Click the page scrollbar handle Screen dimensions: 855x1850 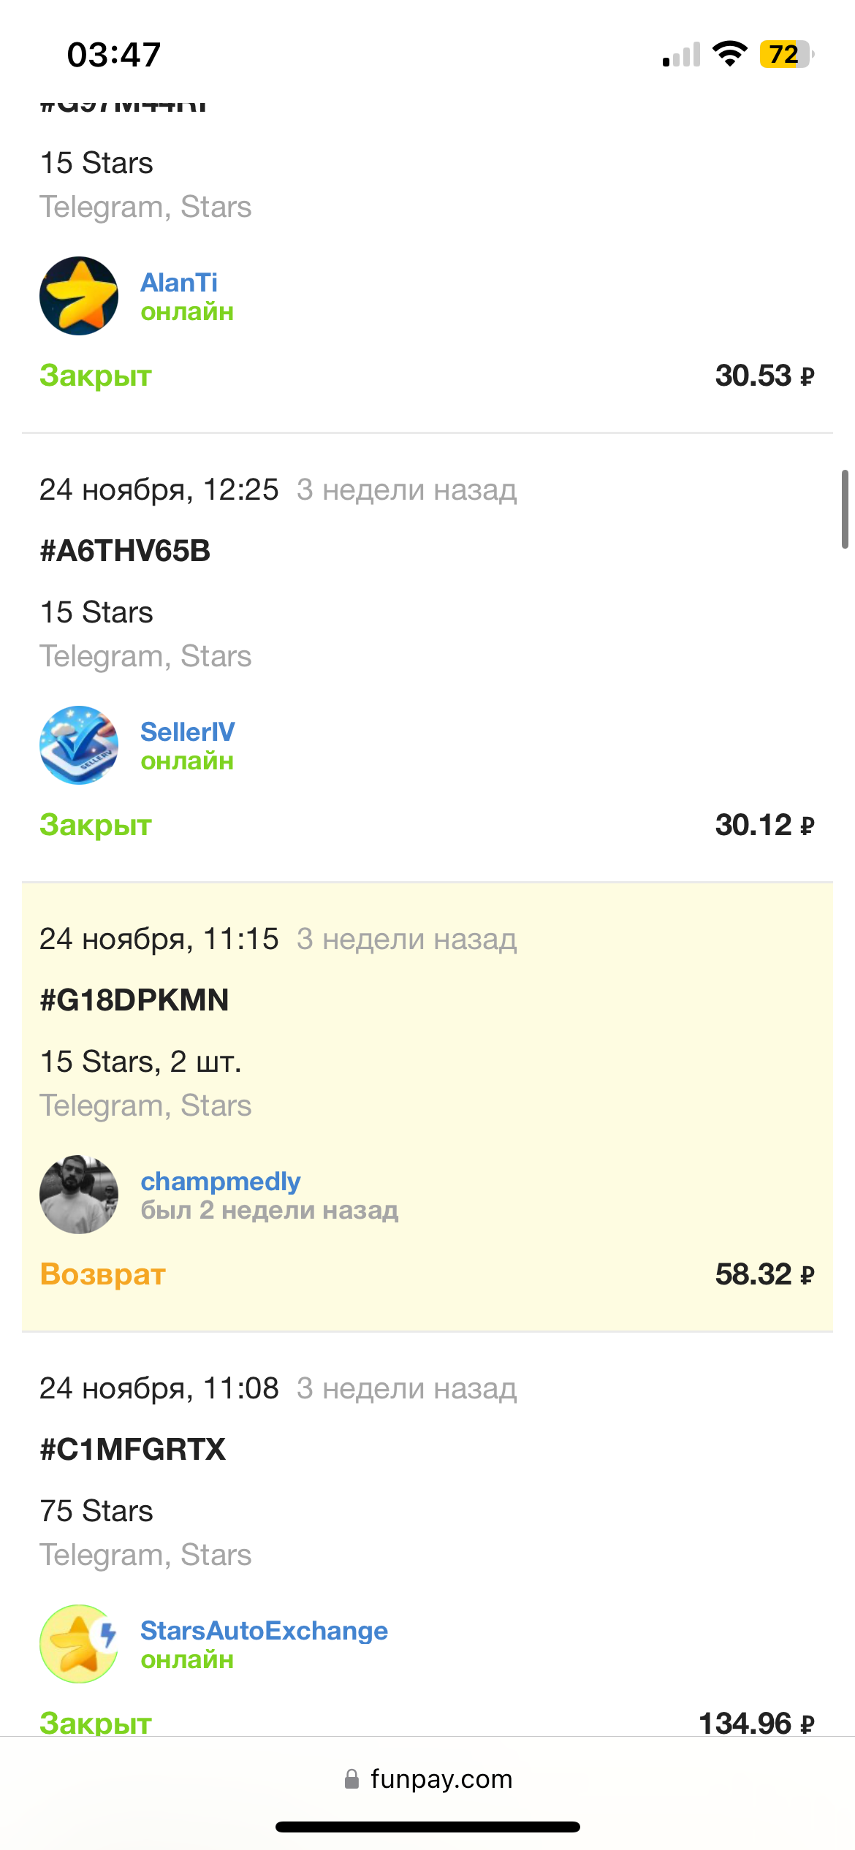[845, 509]
